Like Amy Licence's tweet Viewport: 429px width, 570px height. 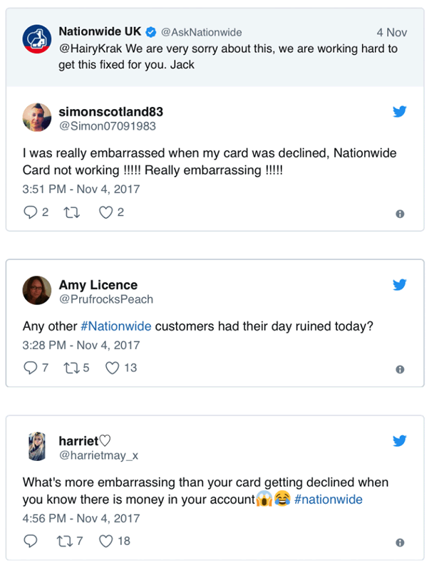point(112,368)
